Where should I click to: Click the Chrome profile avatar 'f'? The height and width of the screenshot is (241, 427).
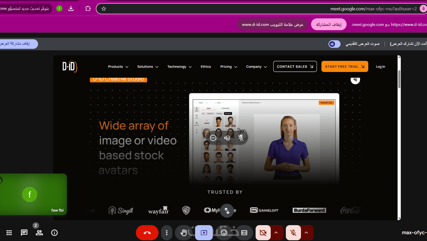pyautogui.click(x=59, y=9)
